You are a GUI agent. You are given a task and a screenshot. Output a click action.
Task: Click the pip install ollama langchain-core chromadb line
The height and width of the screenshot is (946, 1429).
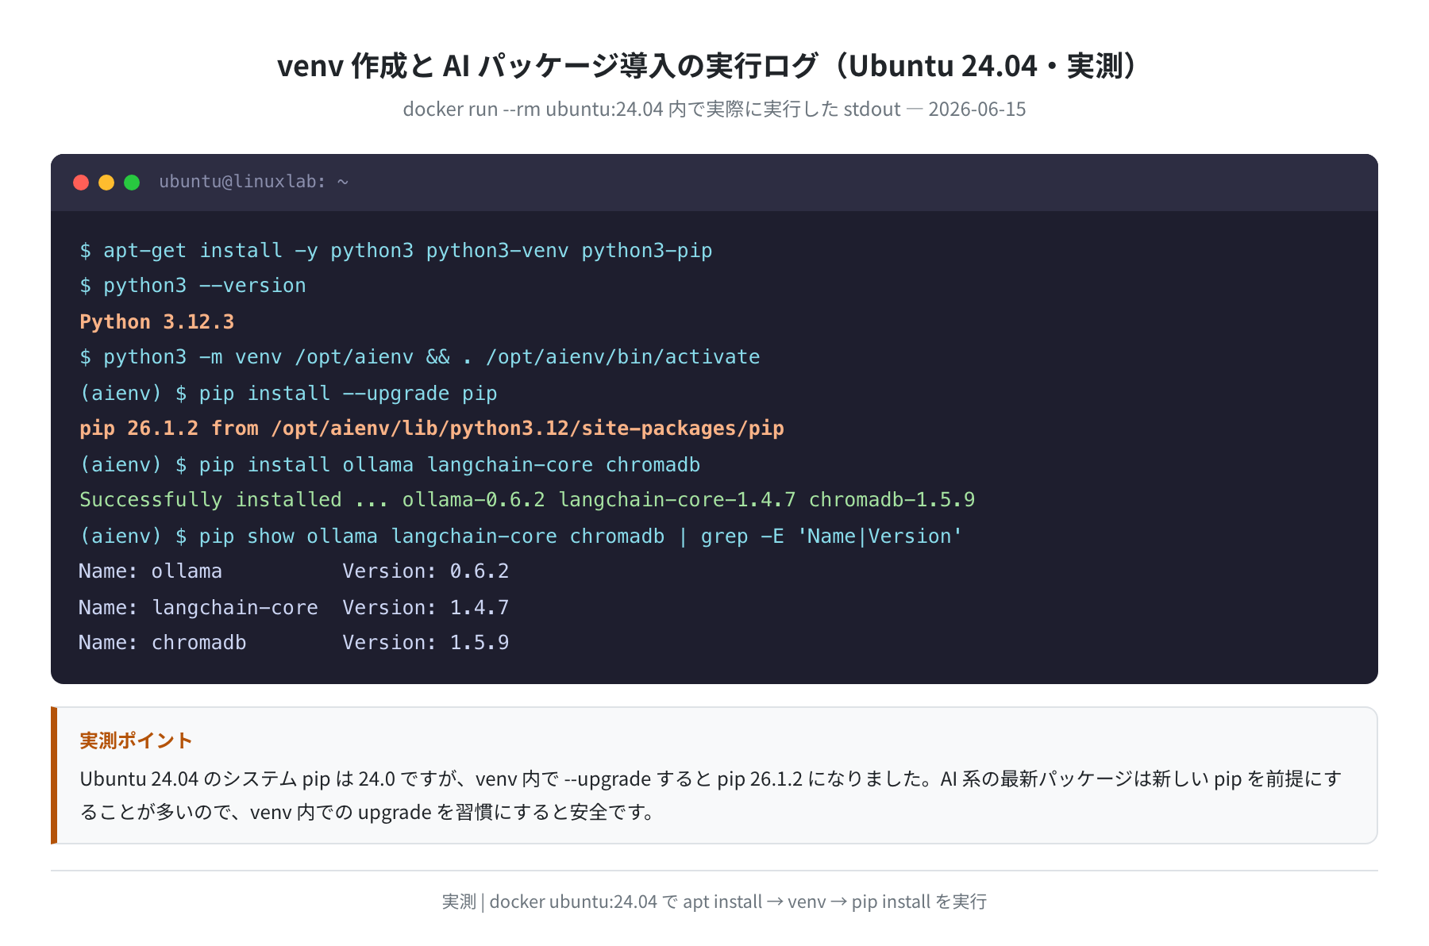[390, 465]
